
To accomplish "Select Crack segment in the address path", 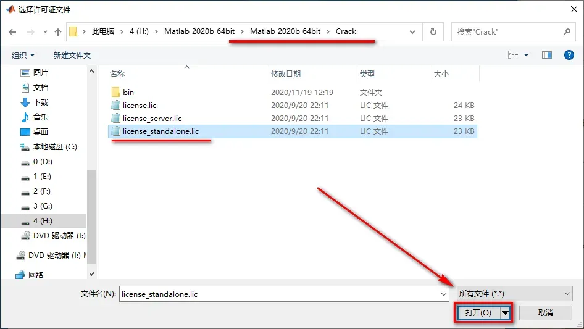I will (346, 31).
